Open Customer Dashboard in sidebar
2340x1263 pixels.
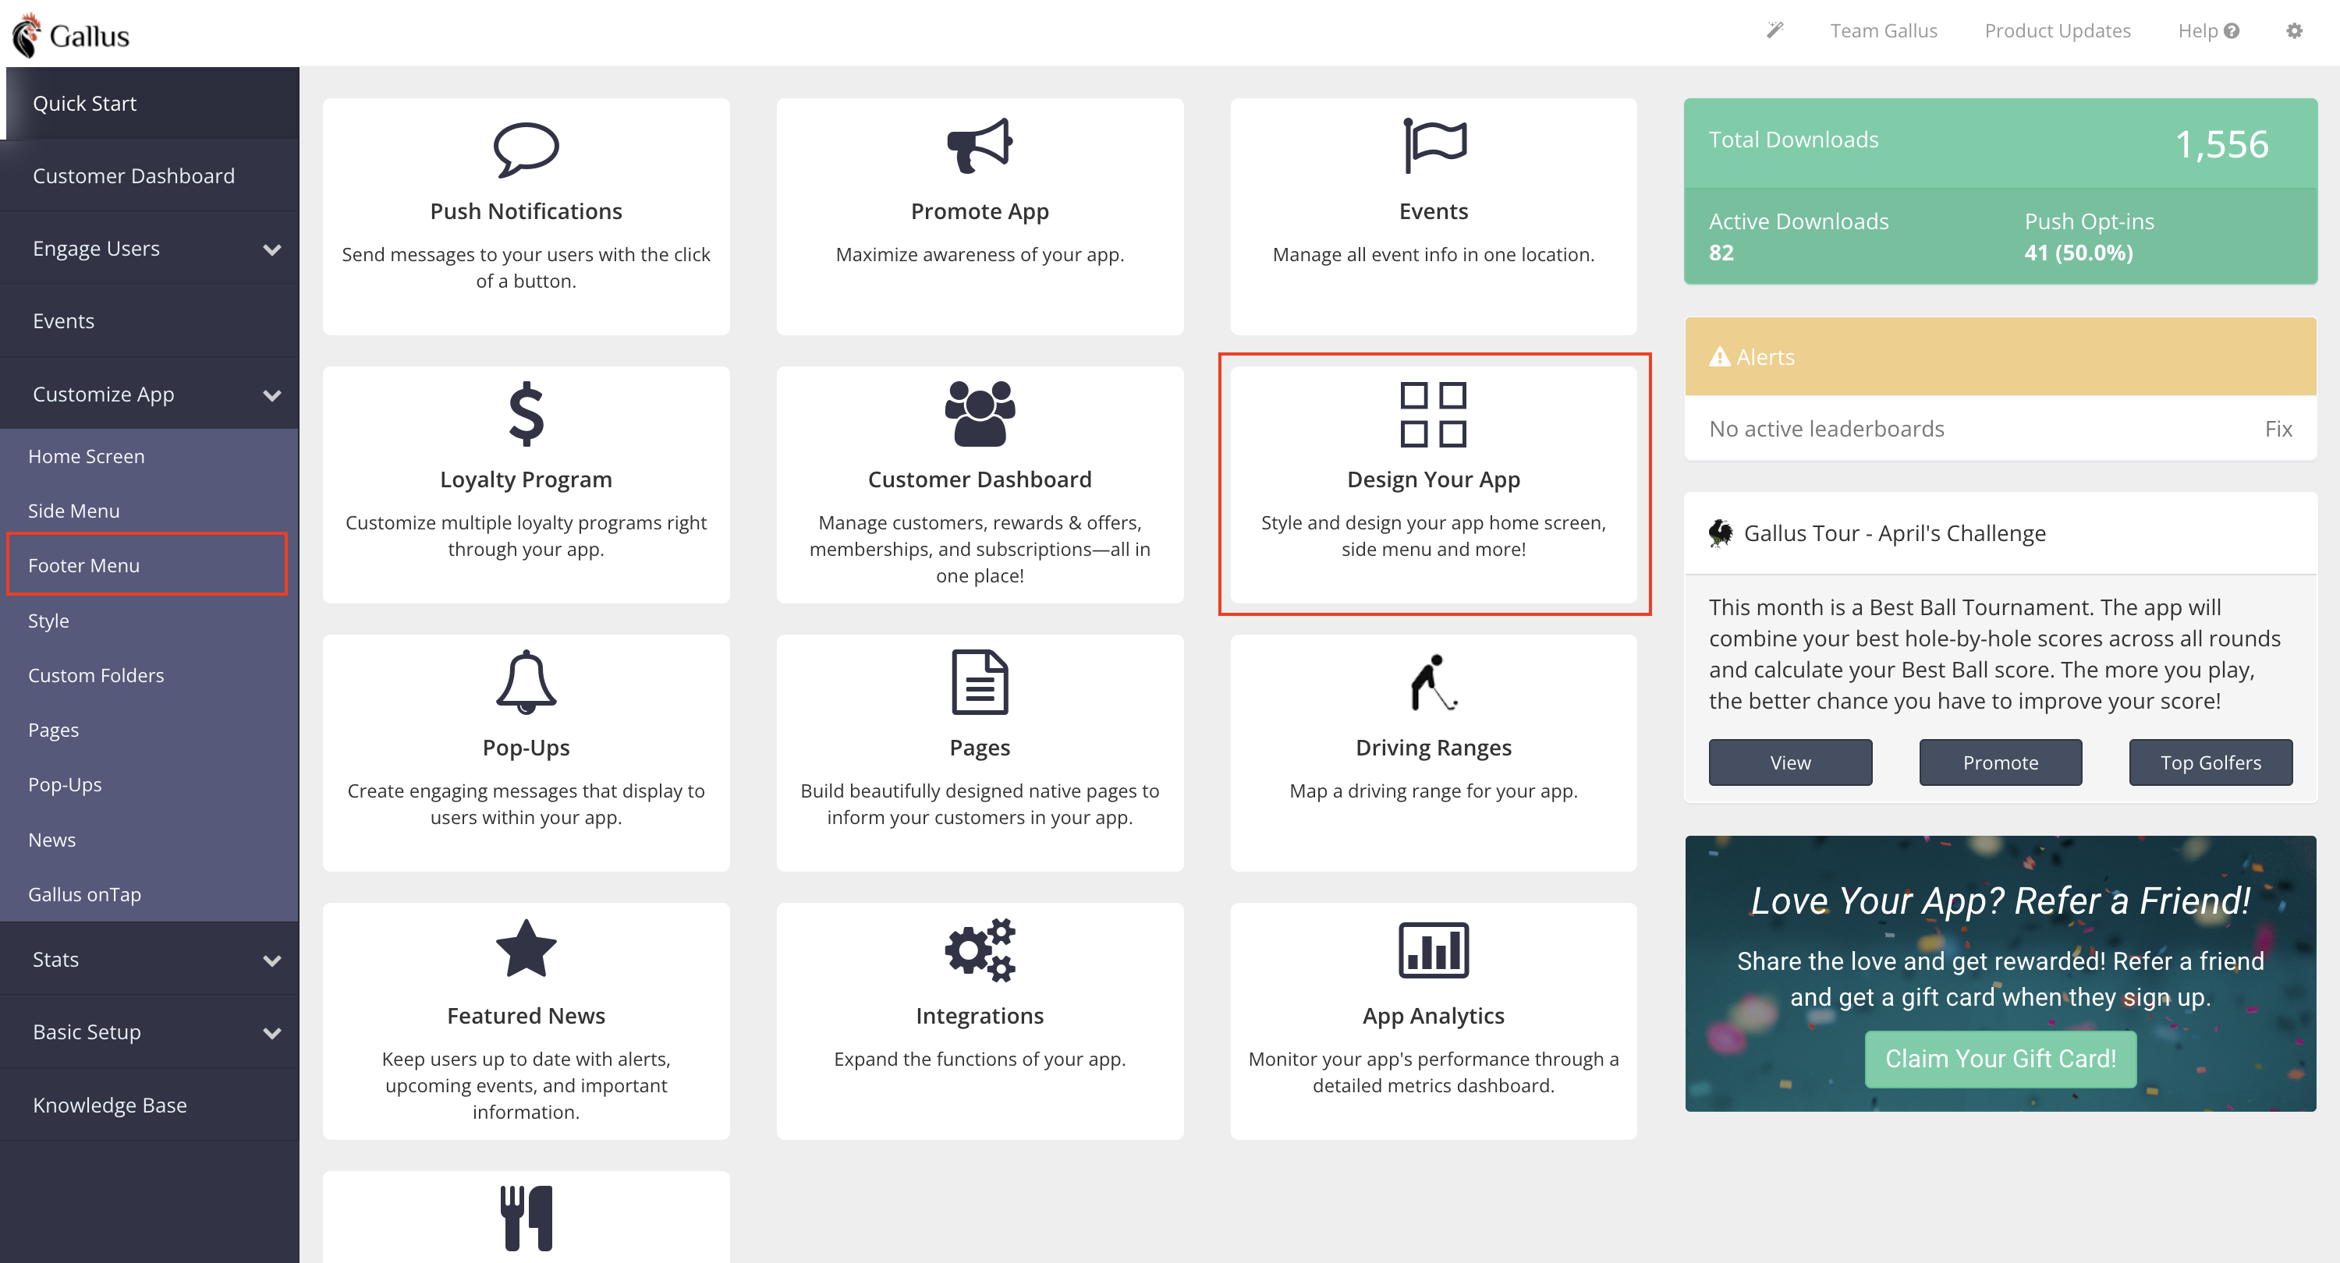[x=150, y=176]
